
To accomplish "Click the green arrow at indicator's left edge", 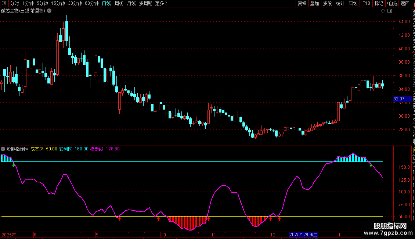I will 14,165.
